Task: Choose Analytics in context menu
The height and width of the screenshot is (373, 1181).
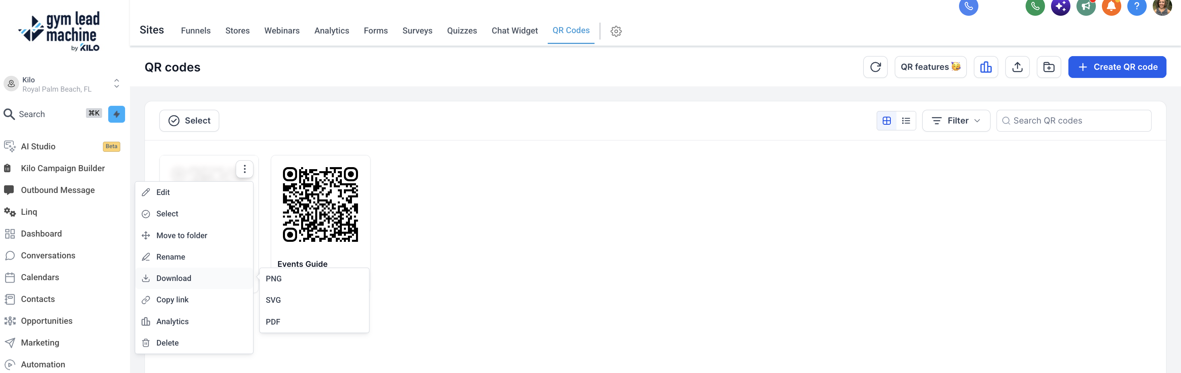Action: pyautogui.click(x=194, y=322)
